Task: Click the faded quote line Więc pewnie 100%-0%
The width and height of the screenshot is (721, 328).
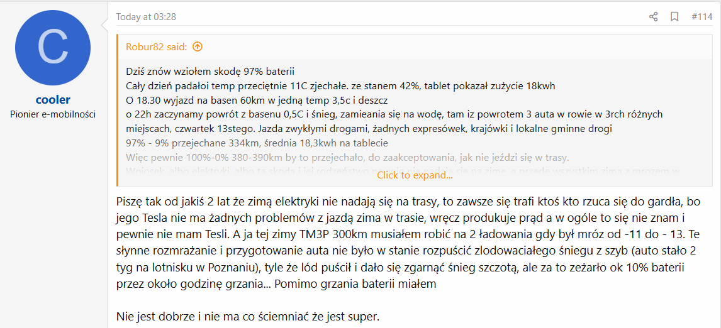Action: (347, 158)
